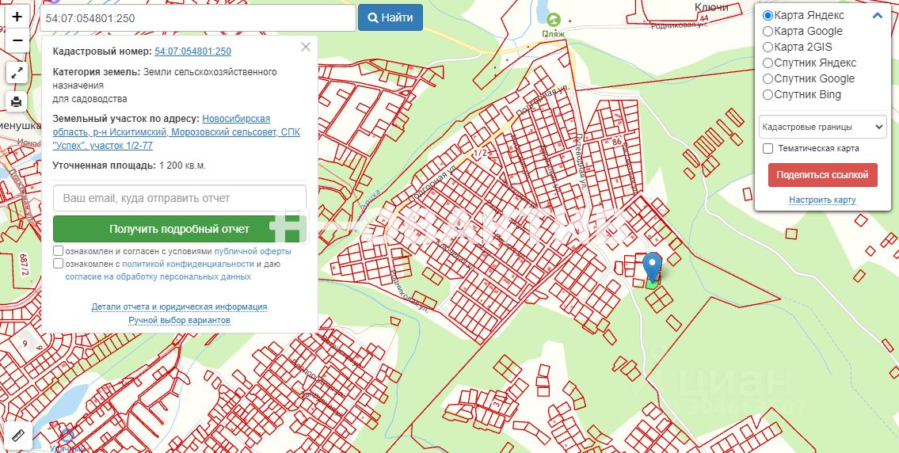The height and width of the screenshot is (453, 899).
Task: Open the ruler measurement tool
Action: [17, 435]
